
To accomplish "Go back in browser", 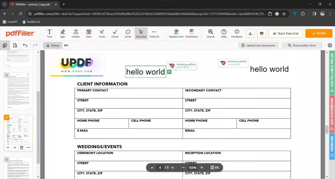I will click(5, 14).
